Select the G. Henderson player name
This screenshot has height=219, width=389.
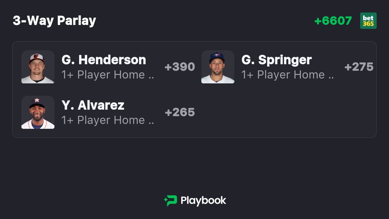click(x=104, y=60)
